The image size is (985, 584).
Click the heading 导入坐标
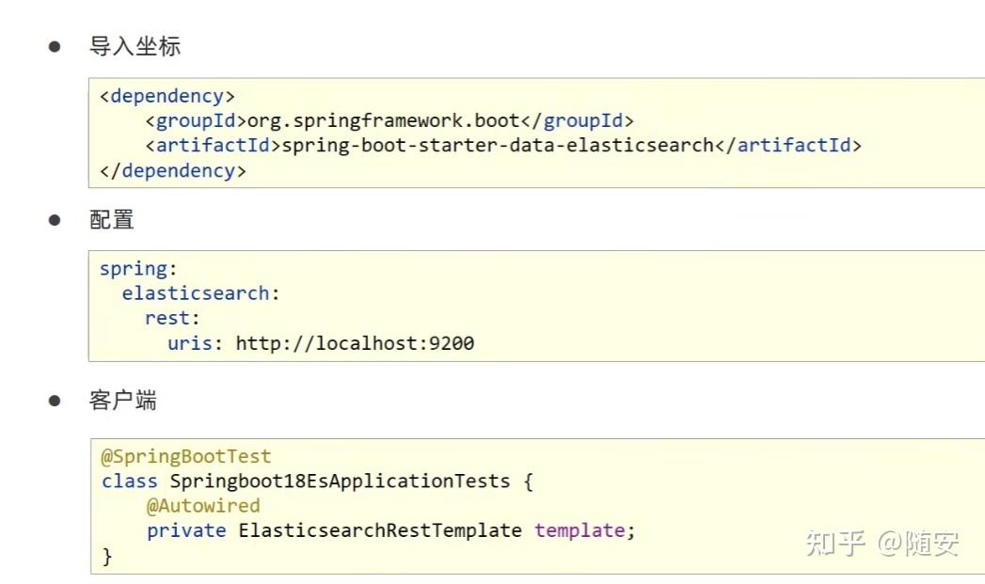pos(135,46)
